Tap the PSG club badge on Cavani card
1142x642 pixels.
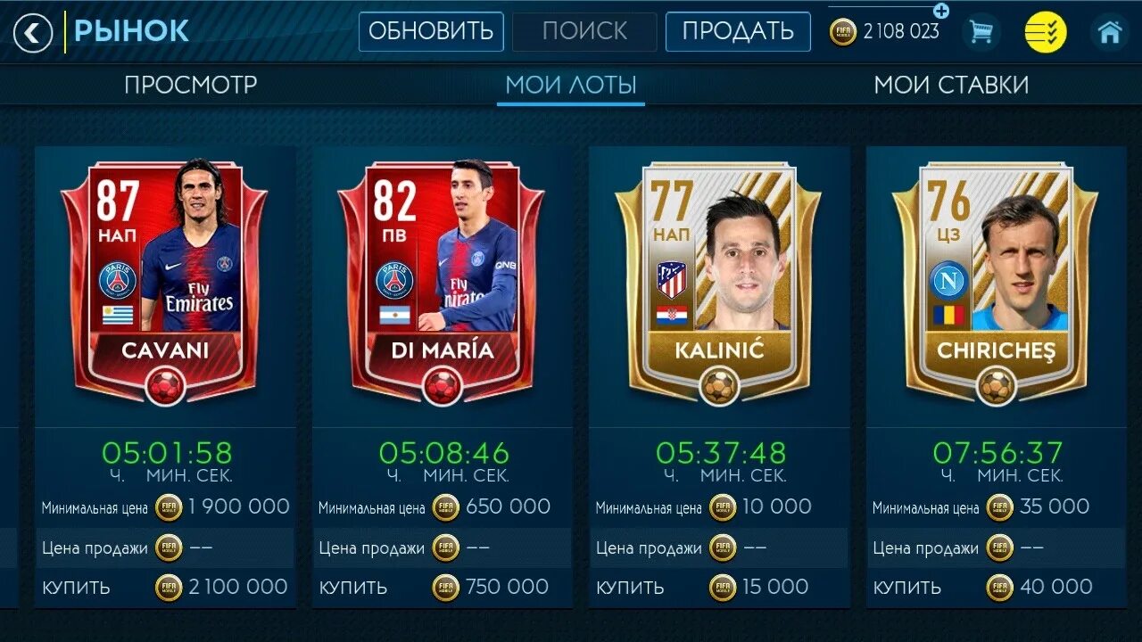(116, 281)
